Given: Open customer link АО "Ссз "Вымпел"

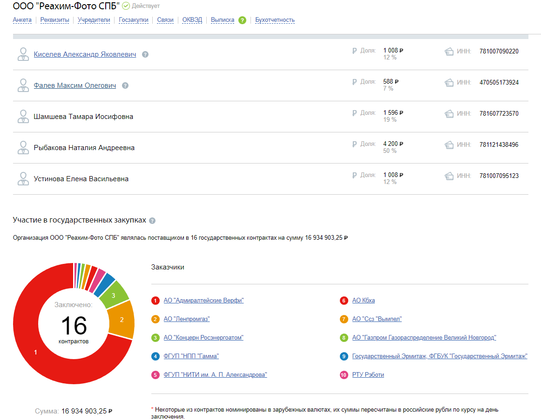Looking at the screenshot, I should [x=377, y=319].
